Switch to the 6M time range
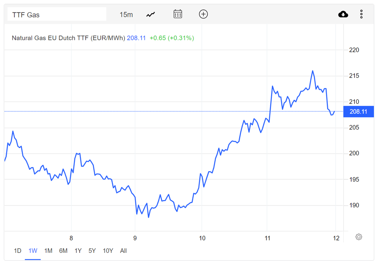376x266 pixels. pos(63,251)
